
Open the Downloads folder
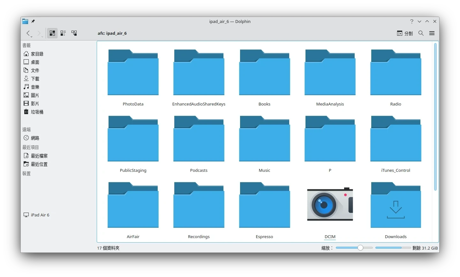(396, 205)
